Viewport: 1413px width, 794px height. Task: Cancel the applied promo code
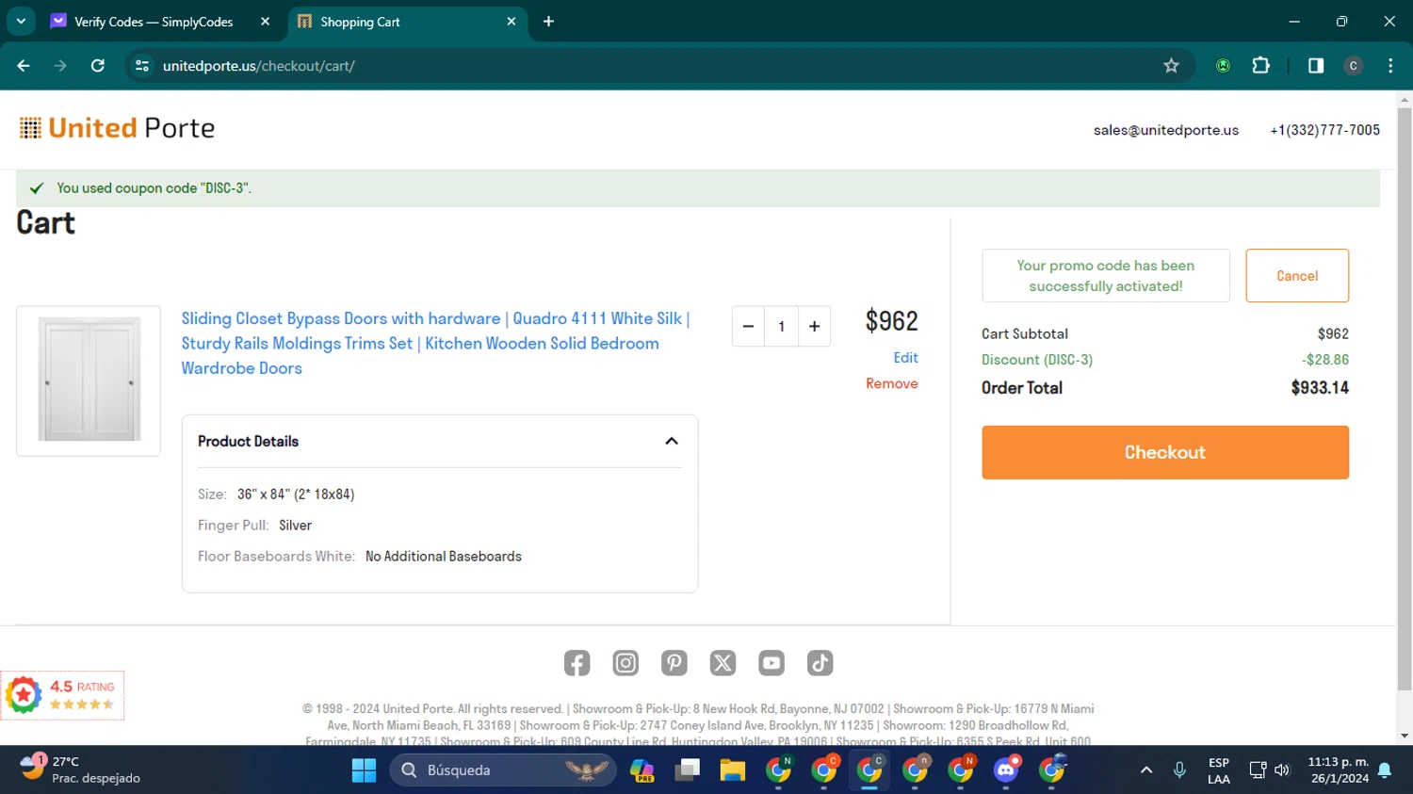[1297, 276]
